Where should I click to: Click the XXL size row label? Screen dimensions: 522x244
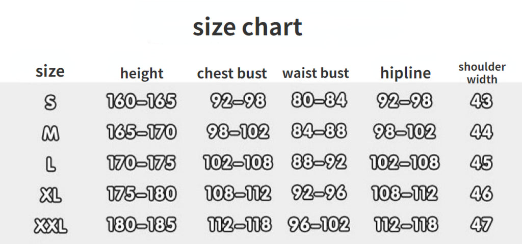[x=50, y=225]
